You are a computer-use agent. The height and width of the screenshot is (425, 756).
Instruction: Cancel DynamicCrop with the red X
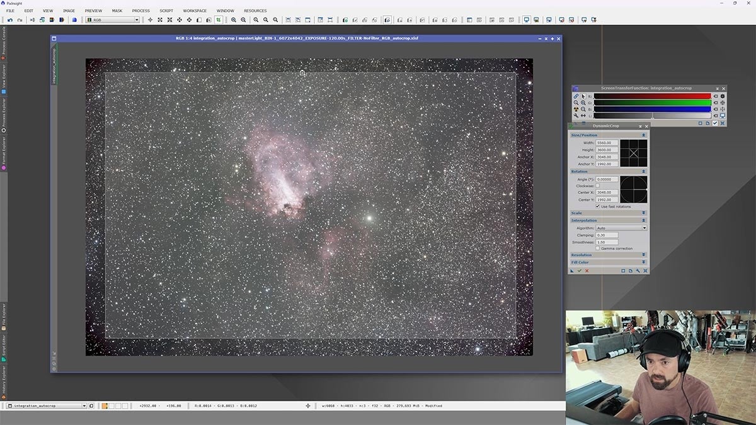point(587,271)
